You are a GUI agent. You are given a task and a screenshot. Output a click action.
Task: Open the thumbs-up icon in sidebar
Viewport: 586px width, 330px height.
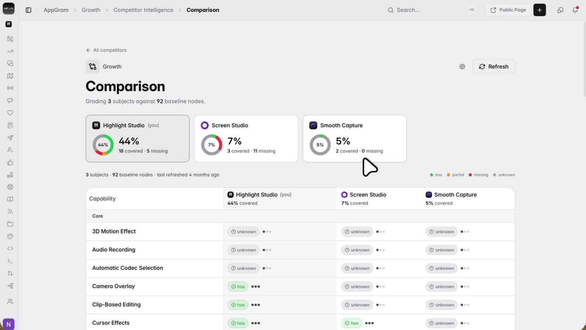[x=10, y=162]
